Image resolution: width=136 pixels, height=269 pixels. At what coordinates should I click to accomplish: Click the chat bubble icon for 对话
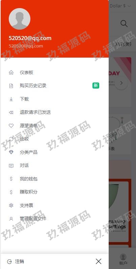coord(11,166)
